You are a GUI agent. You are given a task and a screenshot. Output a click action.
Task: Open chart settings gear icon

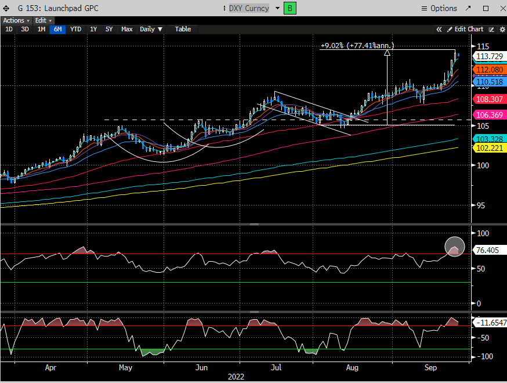(501, 29)
